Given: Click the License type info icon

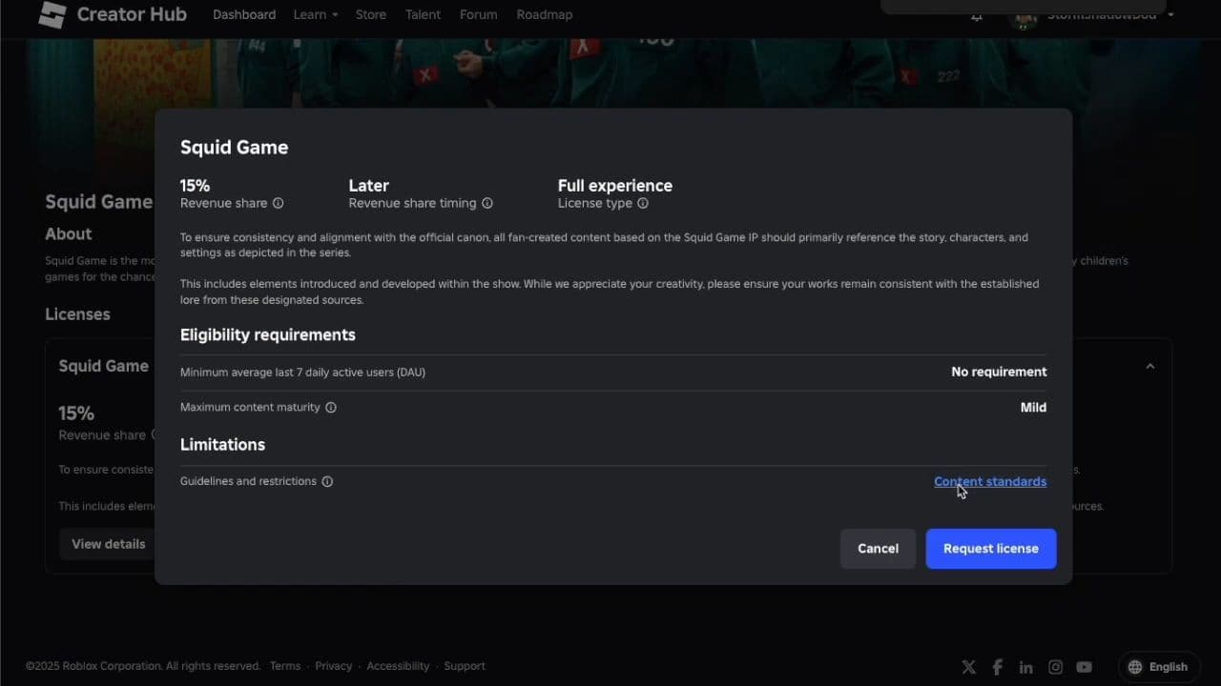Looking at the screenshot, I should tap(642, 203).
